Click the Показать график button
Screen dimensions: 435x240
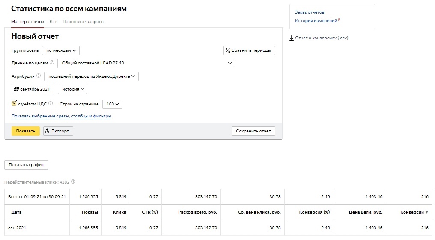(27, 165)
